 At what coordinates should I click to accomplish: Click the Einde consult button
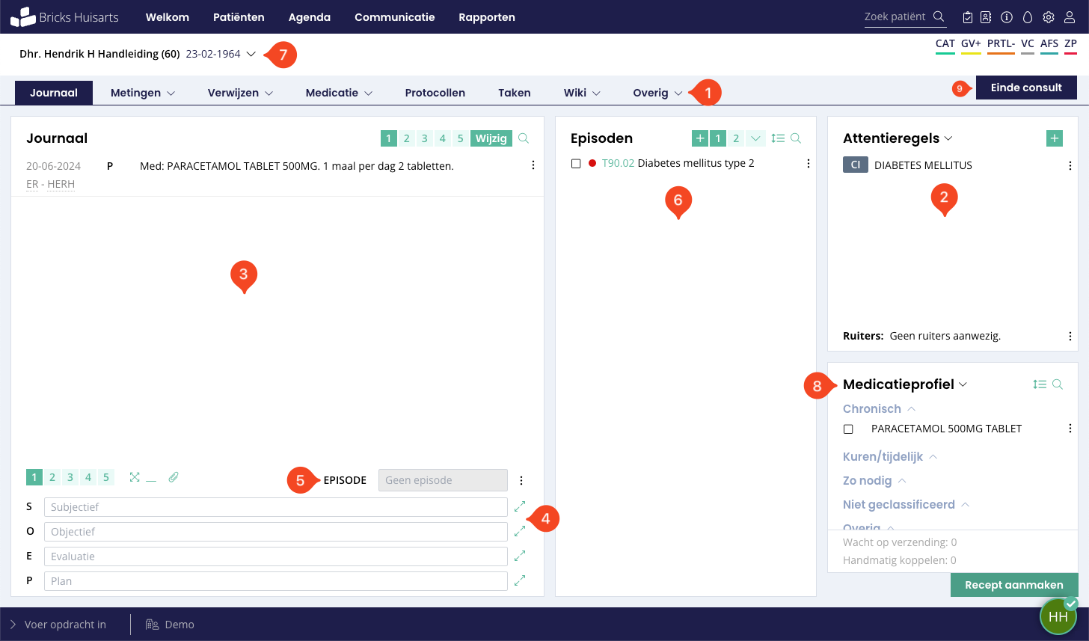(1026, 88)
